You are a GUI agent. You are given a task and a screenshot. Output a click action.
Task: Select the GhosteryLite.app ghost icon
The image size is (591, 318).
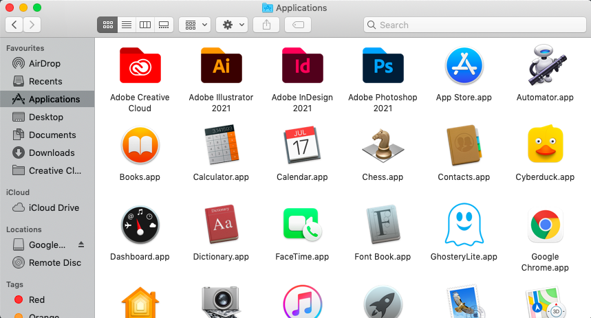464,225
